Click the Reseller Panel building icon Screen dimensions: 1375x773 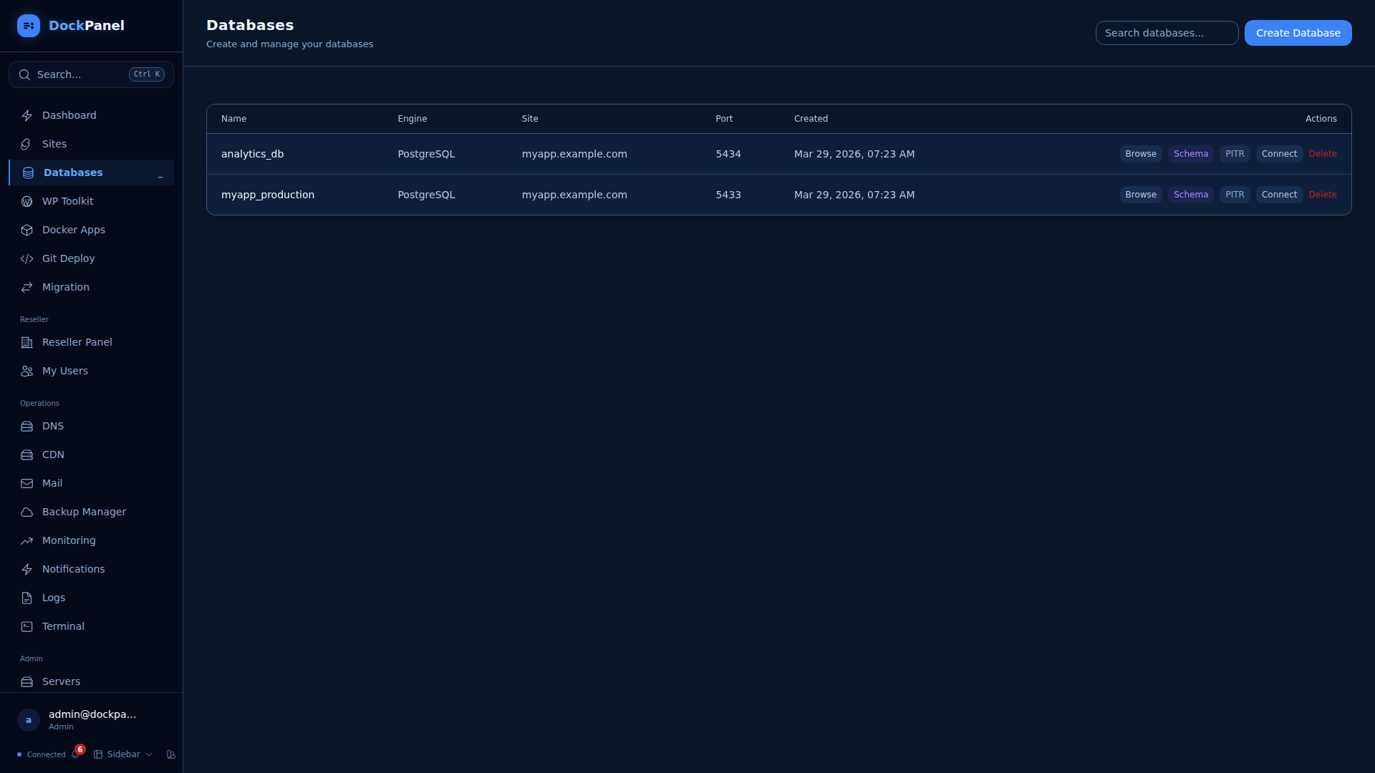[x=26, y=342]
